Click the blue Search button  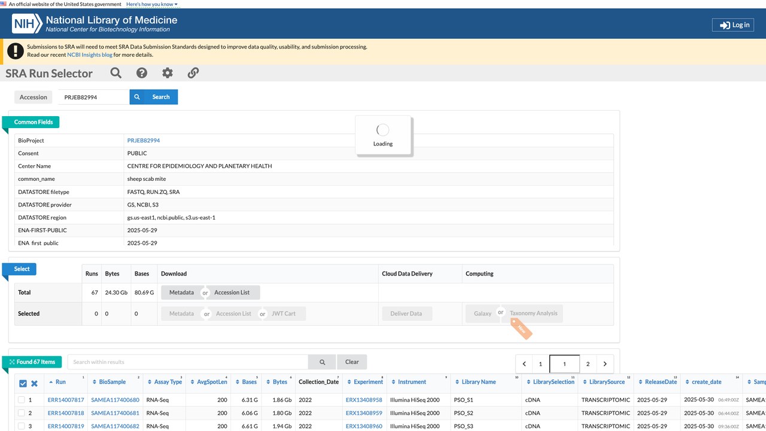coord(154,97)
